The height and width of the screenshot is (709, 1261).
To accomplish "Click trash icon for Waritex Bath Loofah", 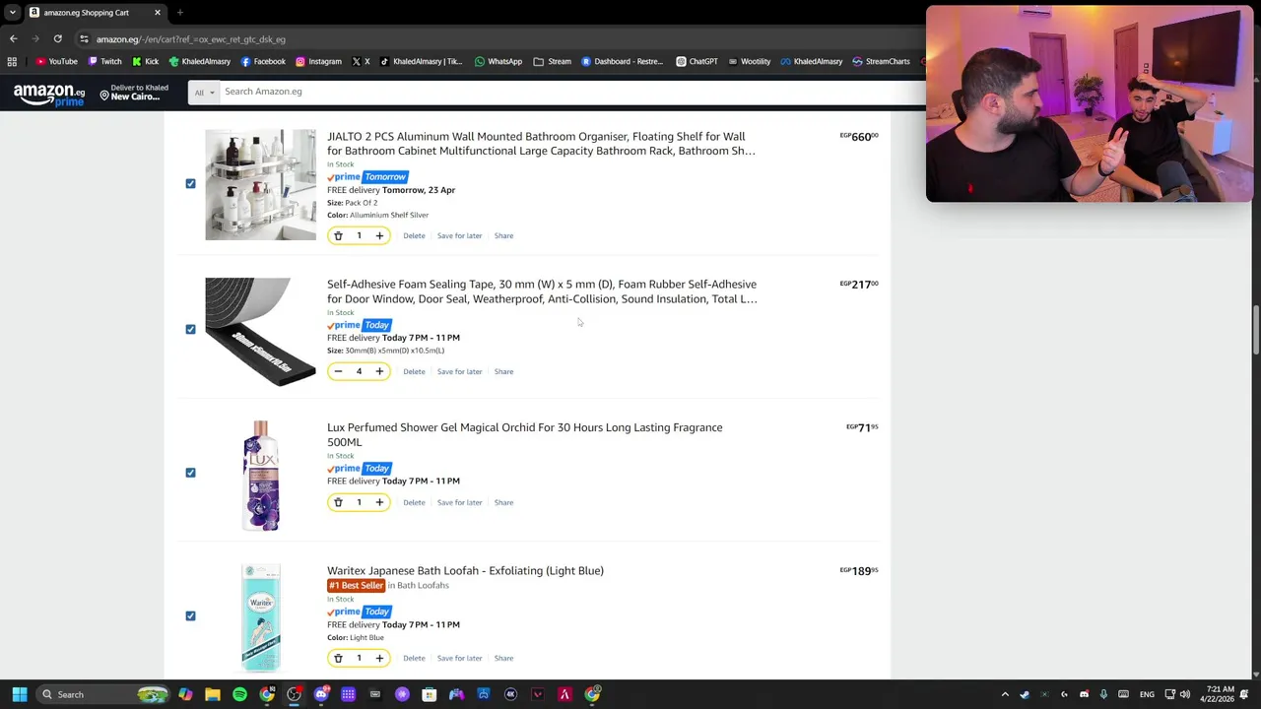I will coord(338,658).
